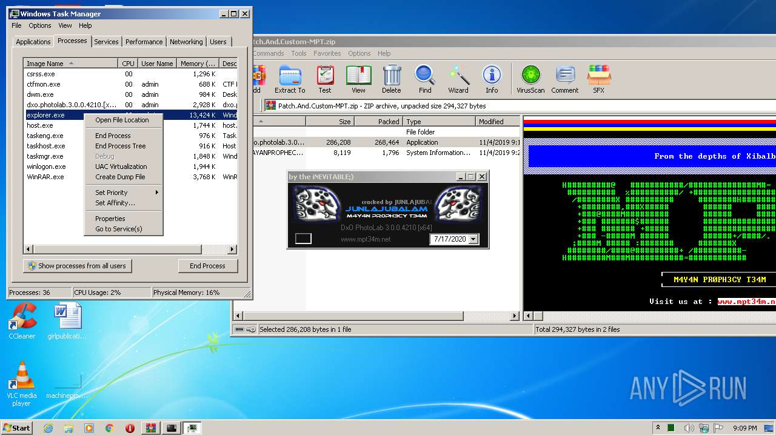776x436 pixels.
Task: Click Internet Explorer icon on taskbar
Action: (x=48, y=428)
